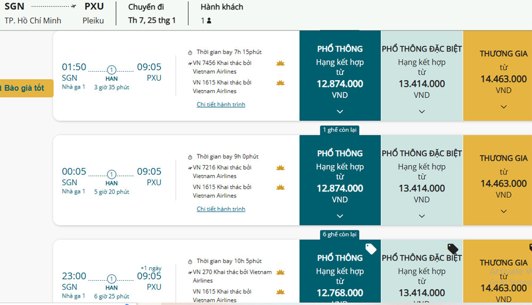Open Chi tiết hành trình for 00:05 flight
This screenshot has height=305, width=532.
click(x=221, y=209)
